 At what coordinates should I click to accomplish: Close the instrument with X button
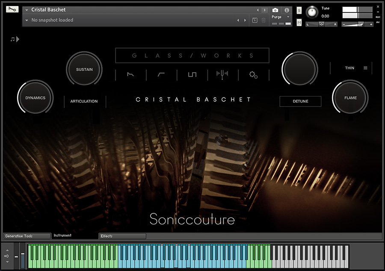[x=378, y=6]
